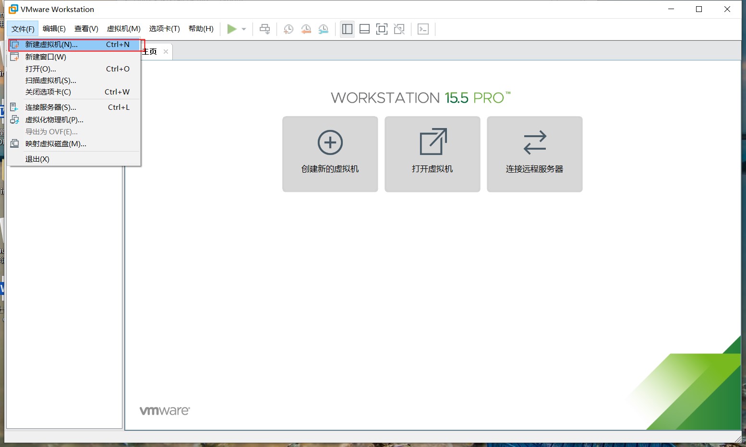The width and height of the screenshot is (746, 447).
Task: Open the Snapshot Manager icon
Action: [x=324, y=29]
